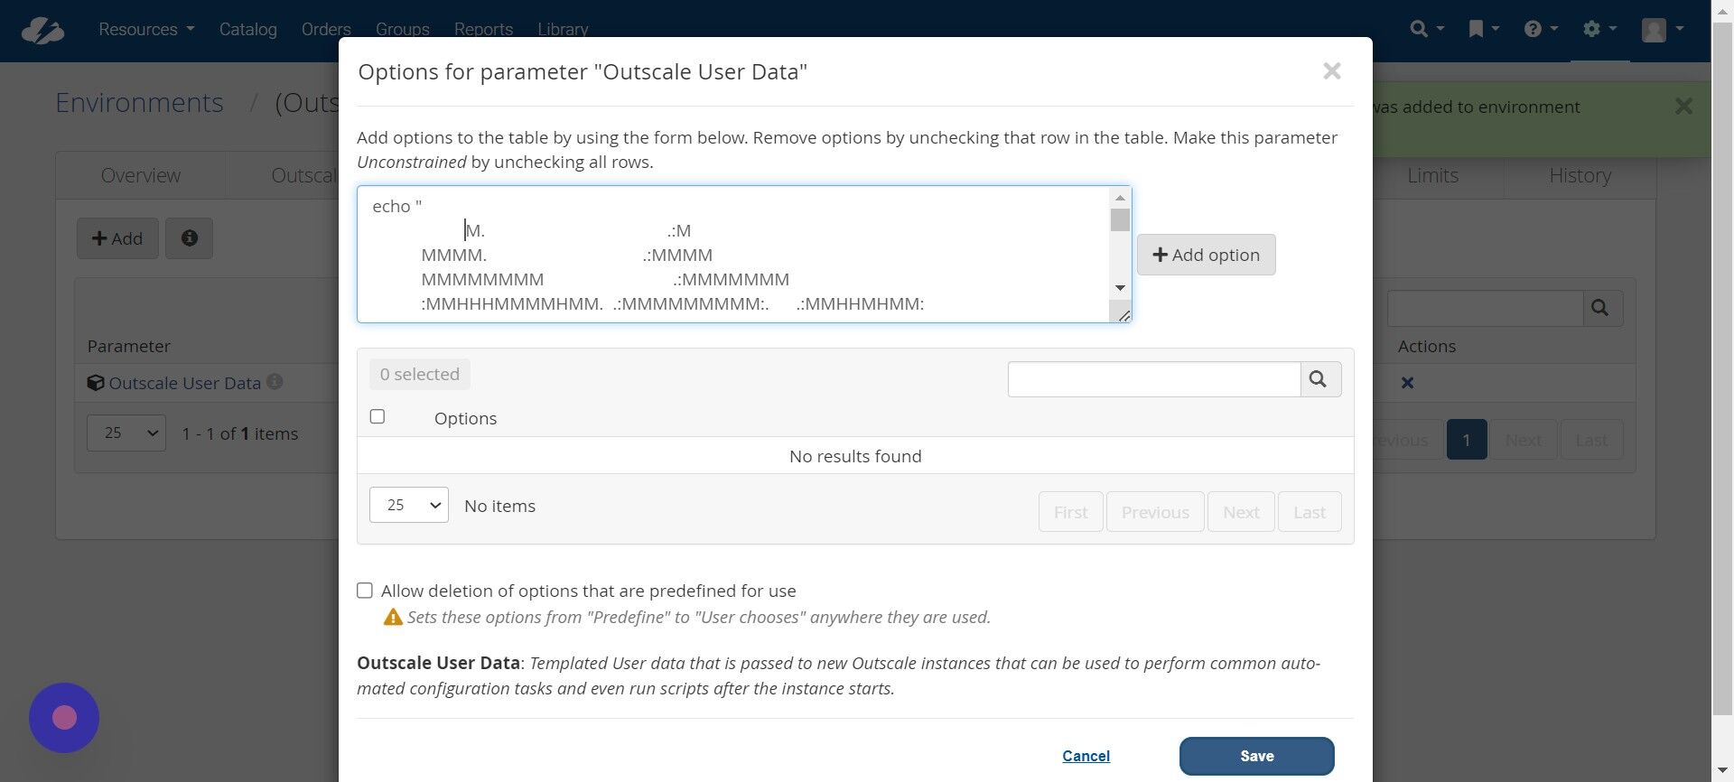Click the options table search magnifier button
Viewport: 1734px width, 782px height.
click(x=1319, y=379)
